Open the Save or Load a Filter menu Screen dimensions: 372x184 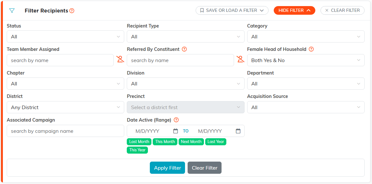click(x=232, y=11)
